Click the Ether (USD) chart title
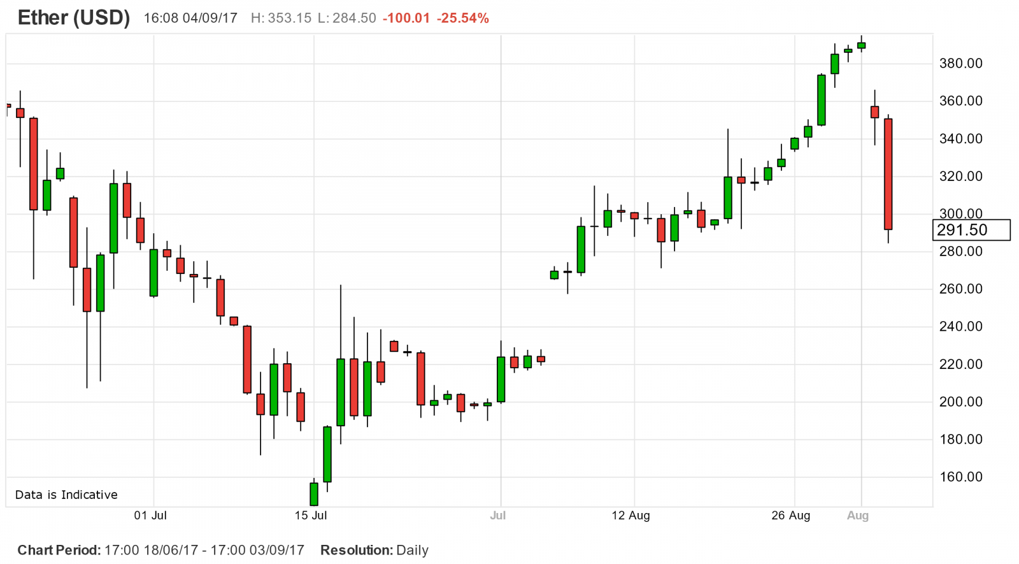This screenshot has width=1019, height=564. coord(74,18)
